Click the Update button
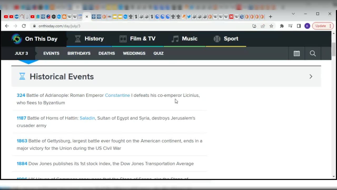Viewport: 337px width, 190px height. click(321, 26)
